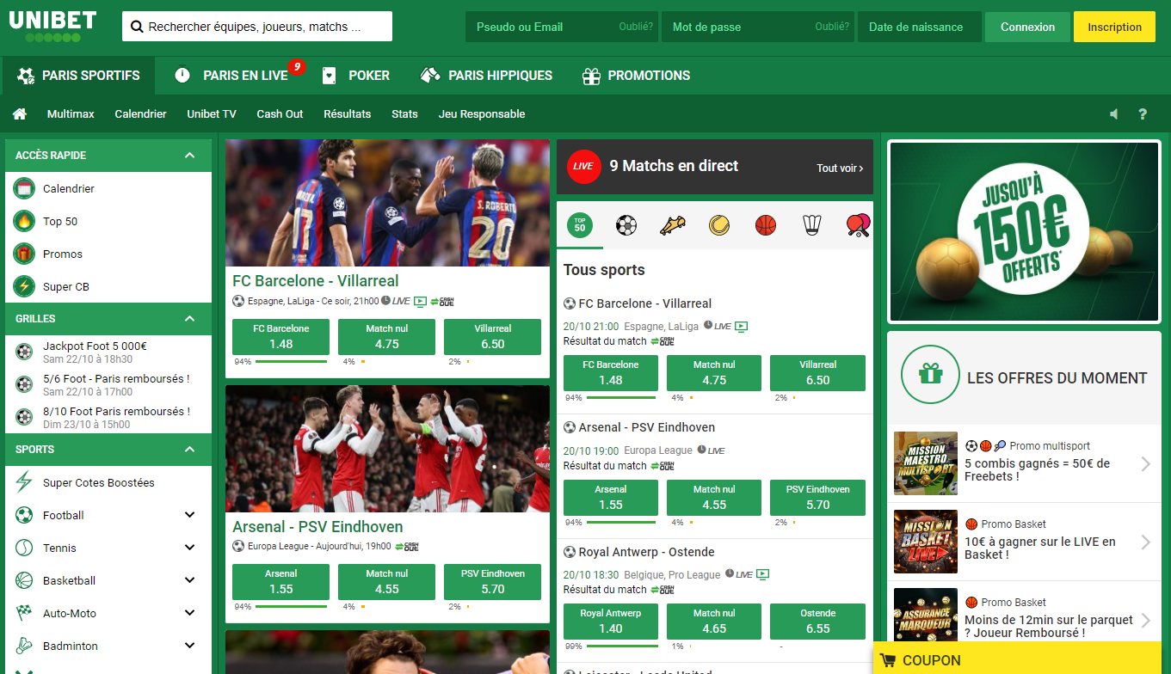Mute site sounds via speaker icon
The width and height of the screenshot is (1171, 674).
[1114, 113]
